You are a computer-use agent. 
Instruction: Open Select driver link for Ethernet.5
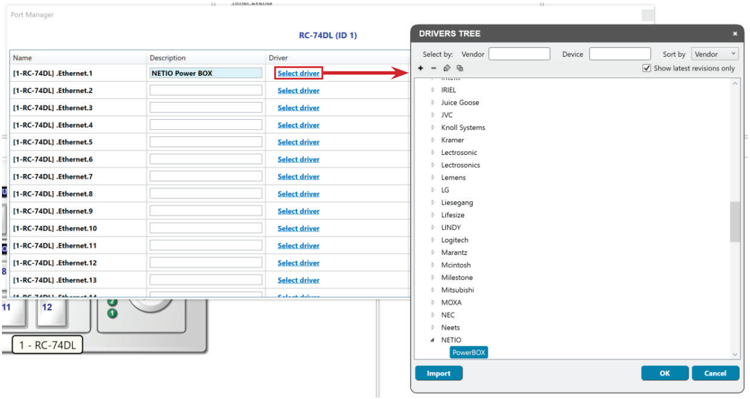pos(298,142)
